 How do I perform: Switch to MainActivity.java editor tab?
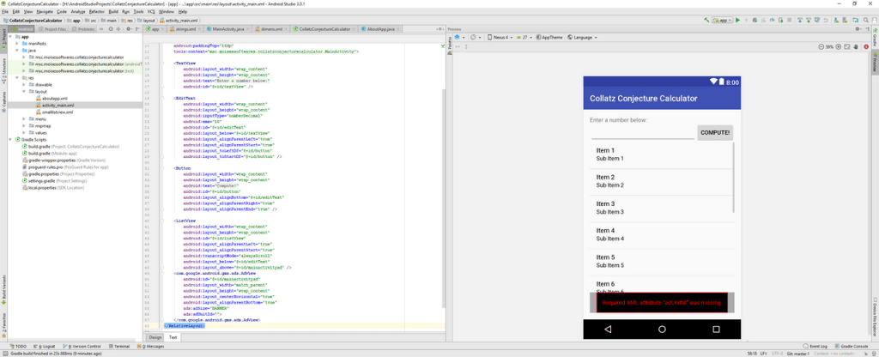tap(228, 28)
